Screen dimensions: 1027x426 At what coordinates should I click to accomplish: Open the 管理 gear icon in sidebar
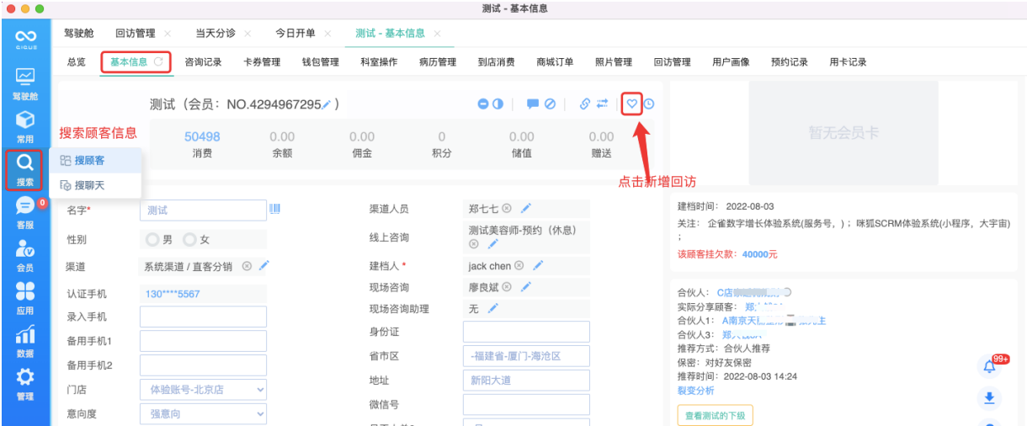(25, 385)
